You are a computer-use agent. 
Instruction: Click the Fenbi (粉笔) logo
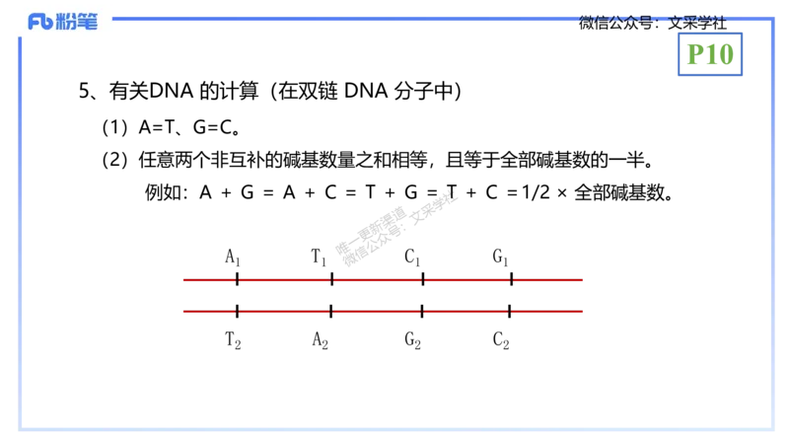click(x=63, y=21)
